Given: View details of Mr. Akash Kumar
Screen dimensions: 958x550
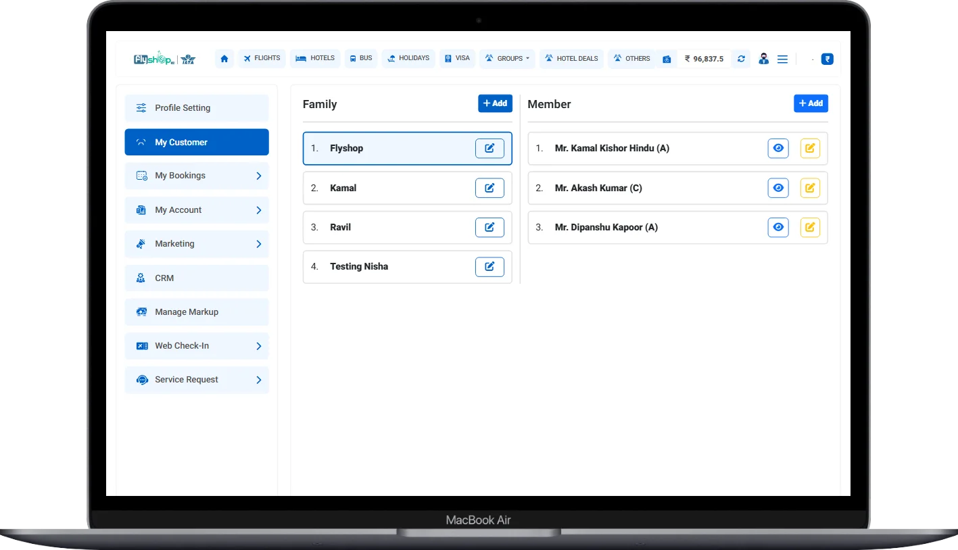Looking at the screenshot, I should click(778, 188).
